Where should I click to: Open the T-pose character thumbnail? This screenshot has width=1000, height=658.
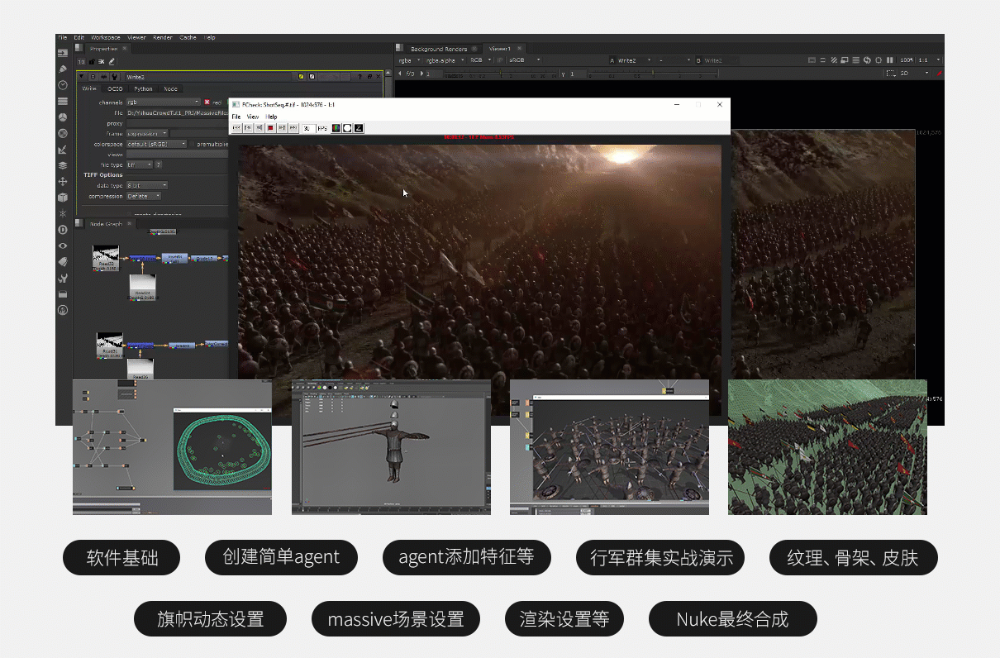[391, 447]
